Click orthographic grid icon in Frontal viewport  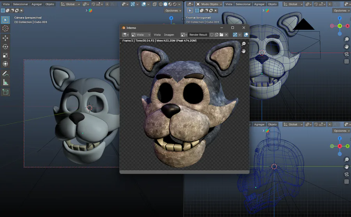[x=347, y=61]
